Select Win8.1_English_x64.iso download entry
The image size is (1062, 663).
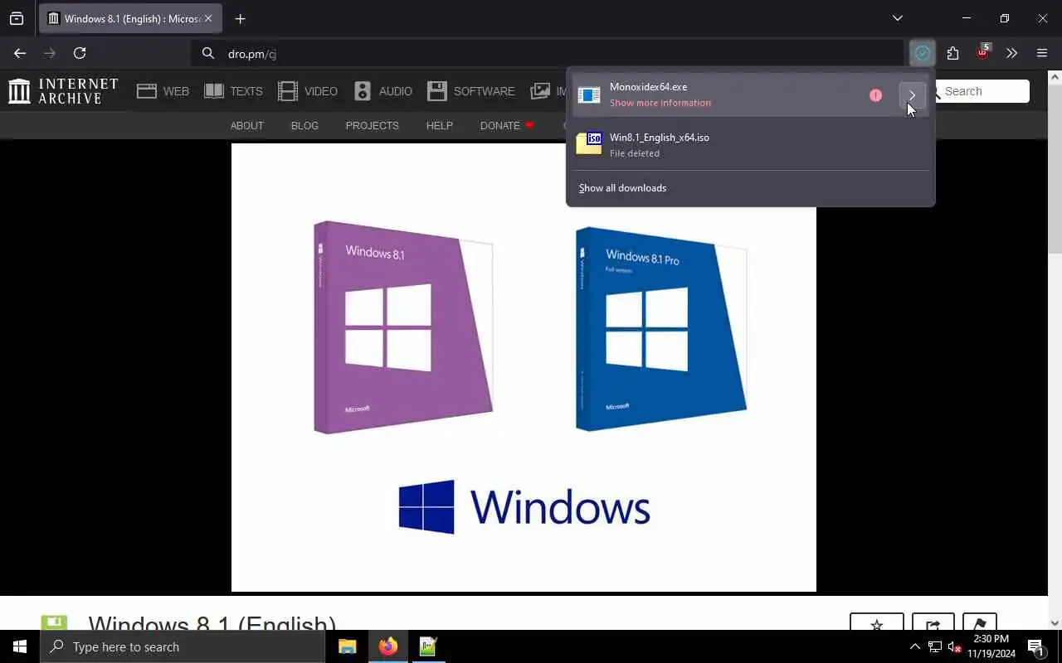coord(750,144)
